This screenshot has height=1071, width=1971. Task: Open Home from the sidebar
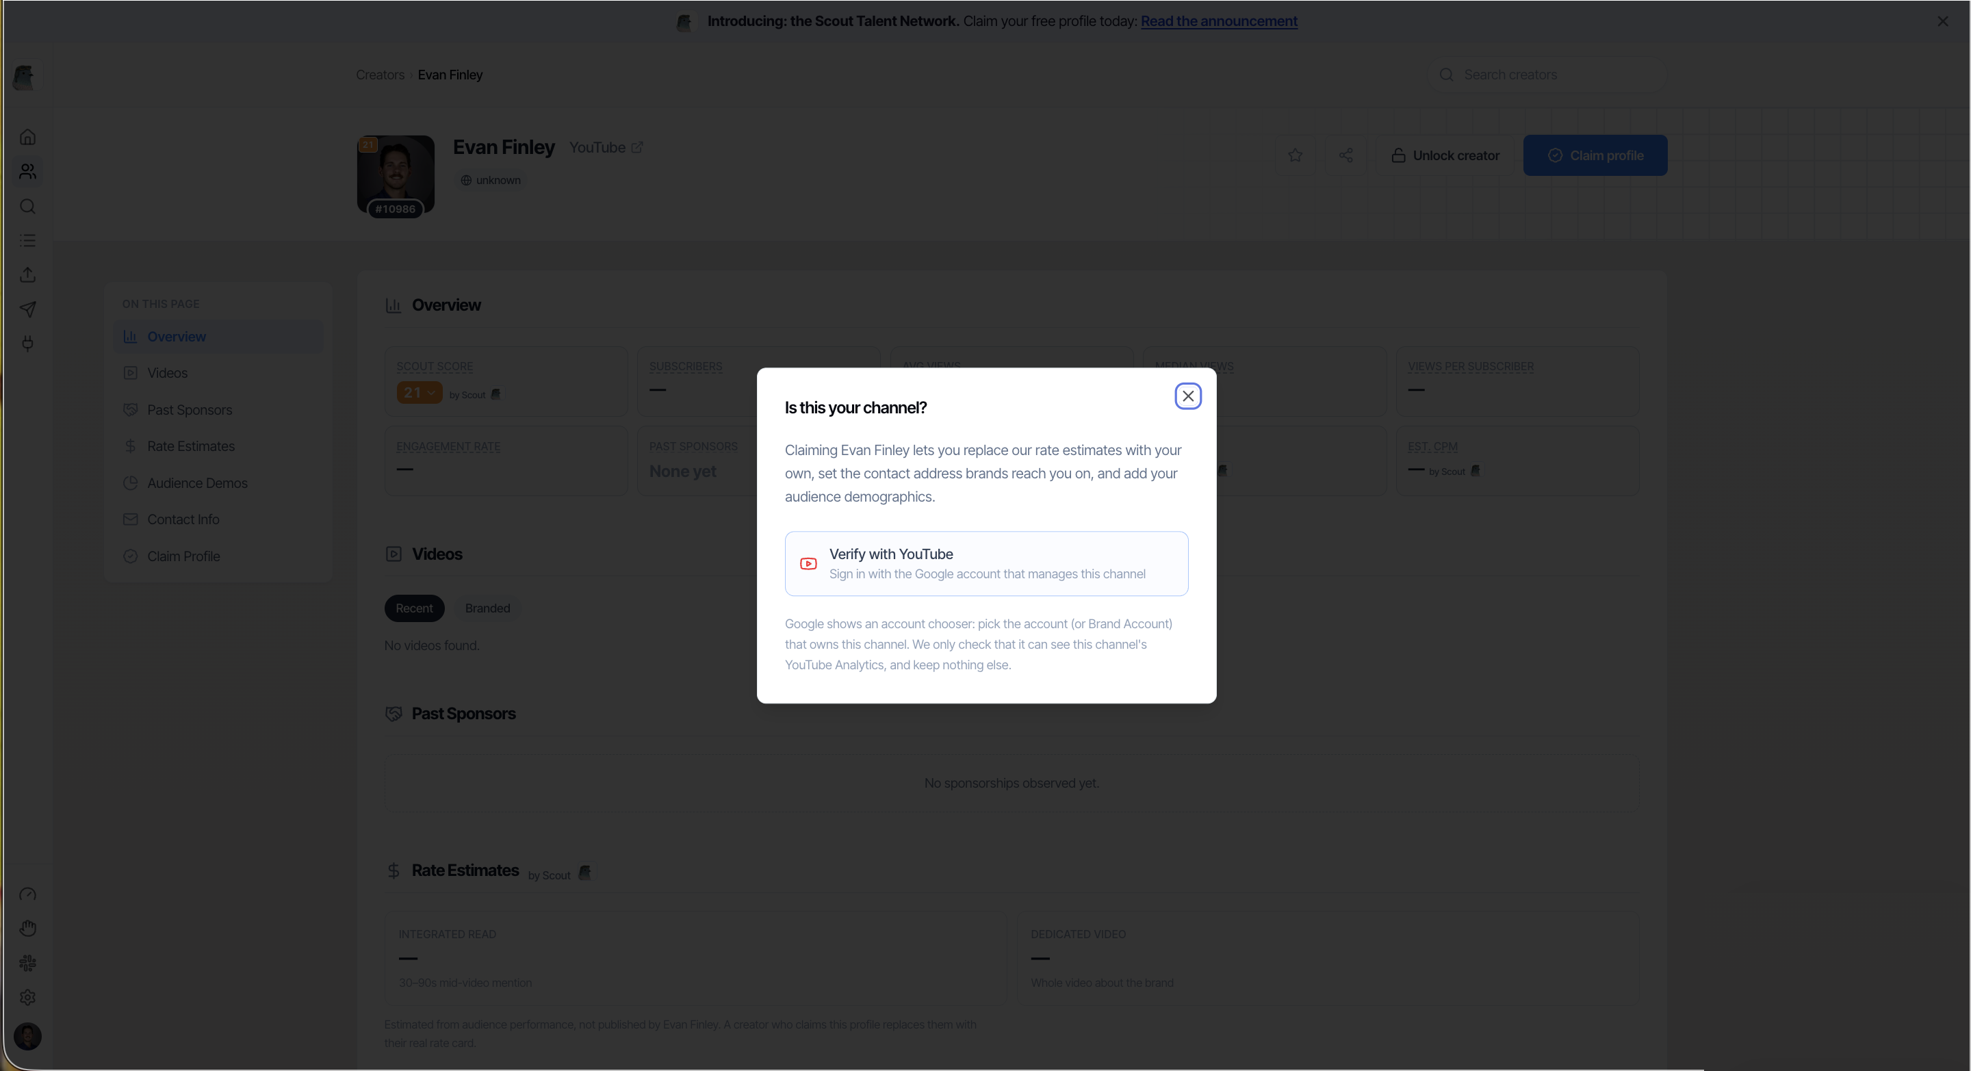[27, 137]
